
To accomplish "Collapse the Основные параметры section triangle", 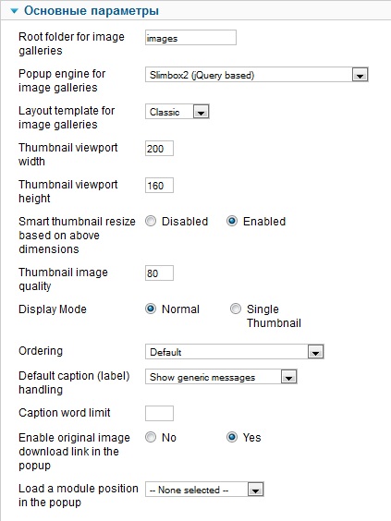I will [x=14, y=11].
